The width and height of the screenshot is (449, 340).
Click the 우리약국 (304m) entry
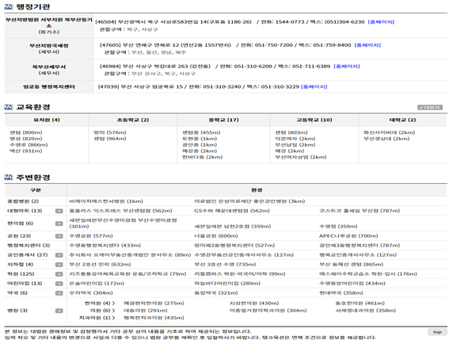tap(91, 293)
